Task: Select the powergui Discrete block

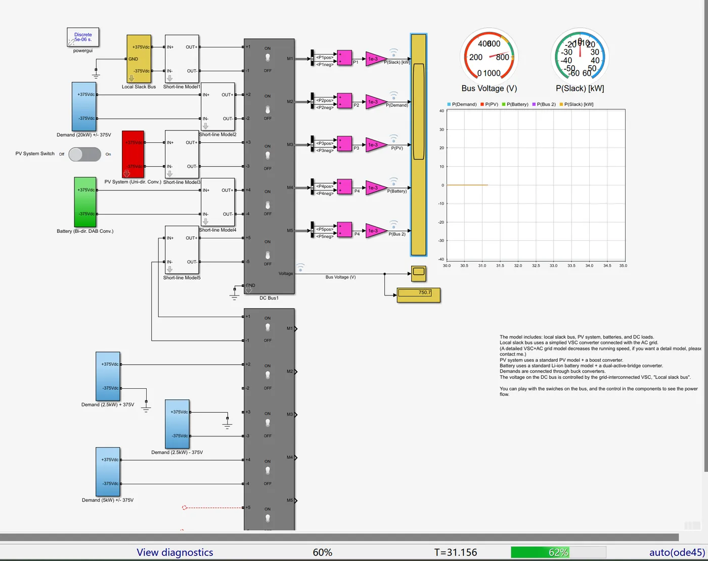Action: click(x=83, y=37)
